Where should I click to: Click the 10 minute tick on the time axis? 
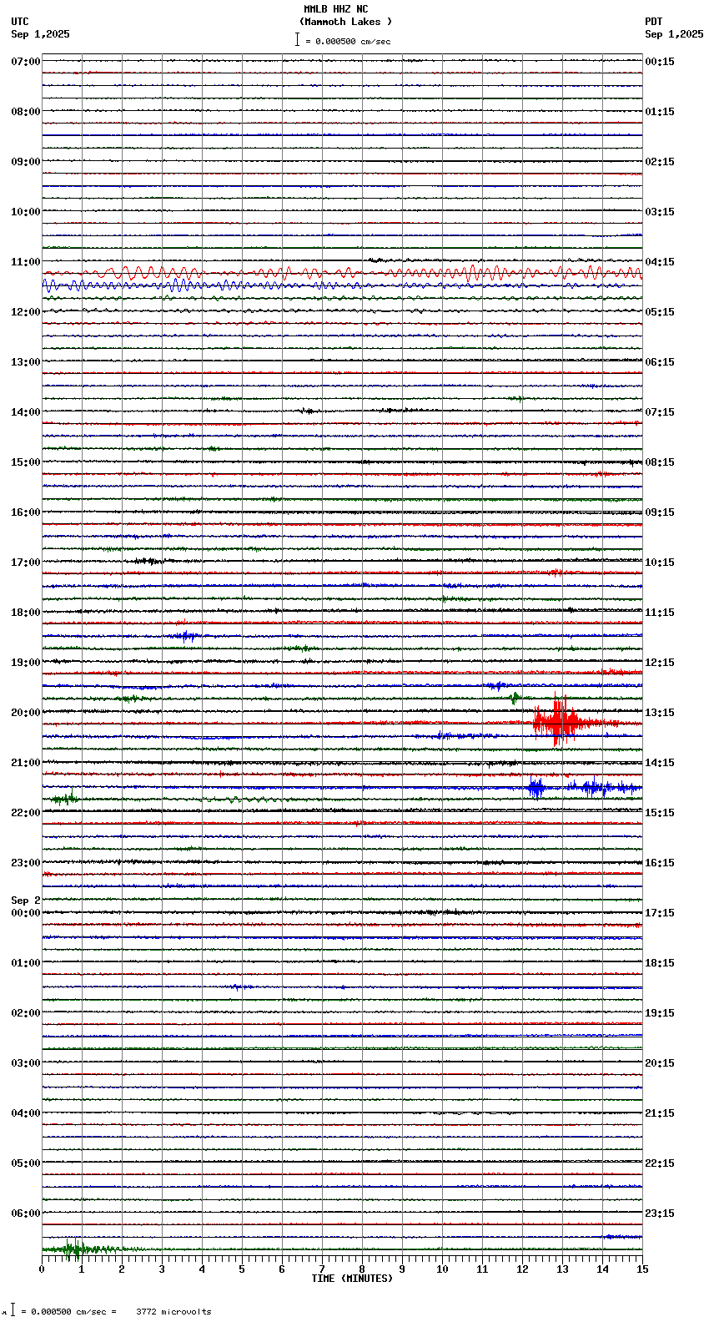pyautogui.click(x=442, y=1269)
